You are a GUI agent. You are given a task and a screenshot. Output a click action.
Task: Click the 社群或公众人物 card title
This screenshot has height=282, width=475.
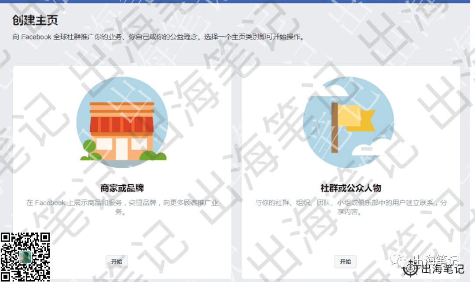tap(351, 188)
